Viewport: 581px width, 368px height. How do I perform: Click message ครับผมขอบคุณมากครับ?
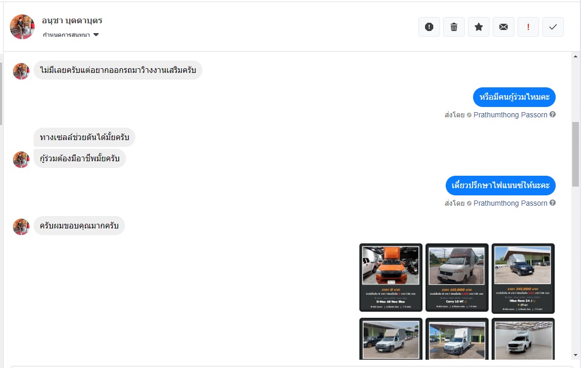80,225
